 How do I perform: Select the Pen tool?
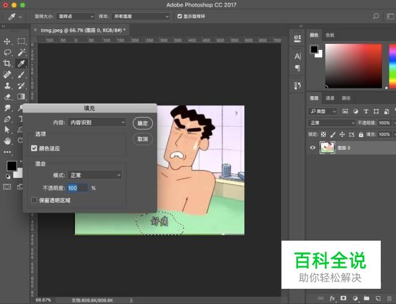tap(7, 119)
